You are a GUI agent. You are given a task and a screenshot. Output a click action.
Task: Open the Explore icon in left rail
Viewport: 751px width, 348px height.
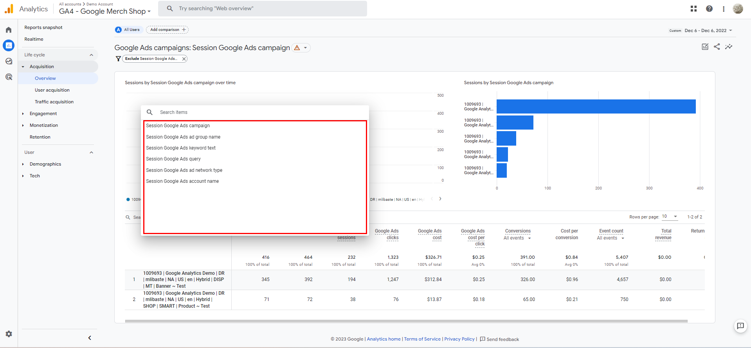click(9, 61)
